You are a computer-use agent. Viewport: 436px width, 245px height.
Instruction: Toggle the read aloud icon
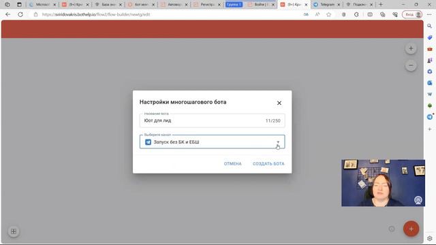(317, 14)
